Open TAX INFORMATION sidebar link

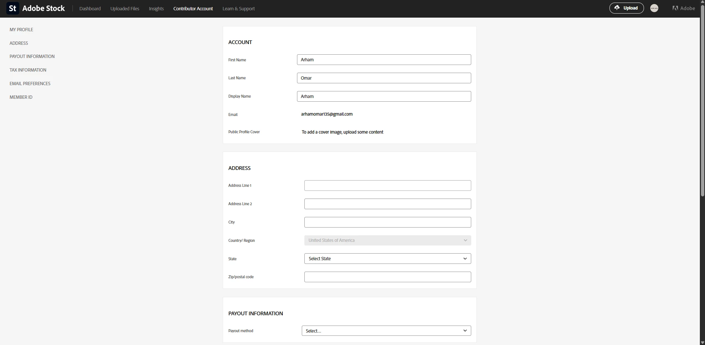[x=28, y=70]
